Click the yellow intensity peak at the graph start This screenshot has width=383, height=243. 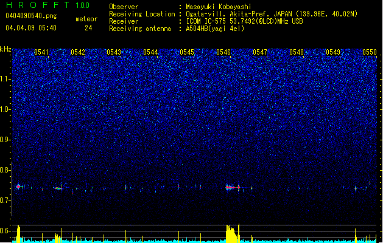tap(18, 234)
